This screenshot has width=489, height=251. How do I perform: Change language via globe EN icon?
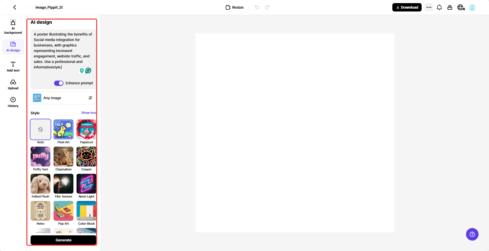pyautogui.click(x=461, y=7)
